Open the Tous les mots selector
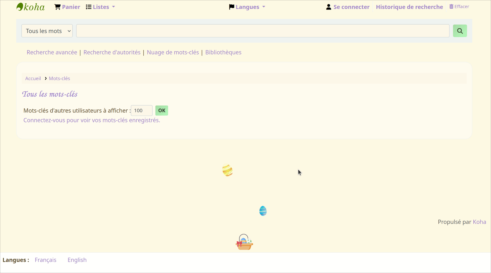The image size is (491, 273). pyautogui.click(x=47, y=31)
